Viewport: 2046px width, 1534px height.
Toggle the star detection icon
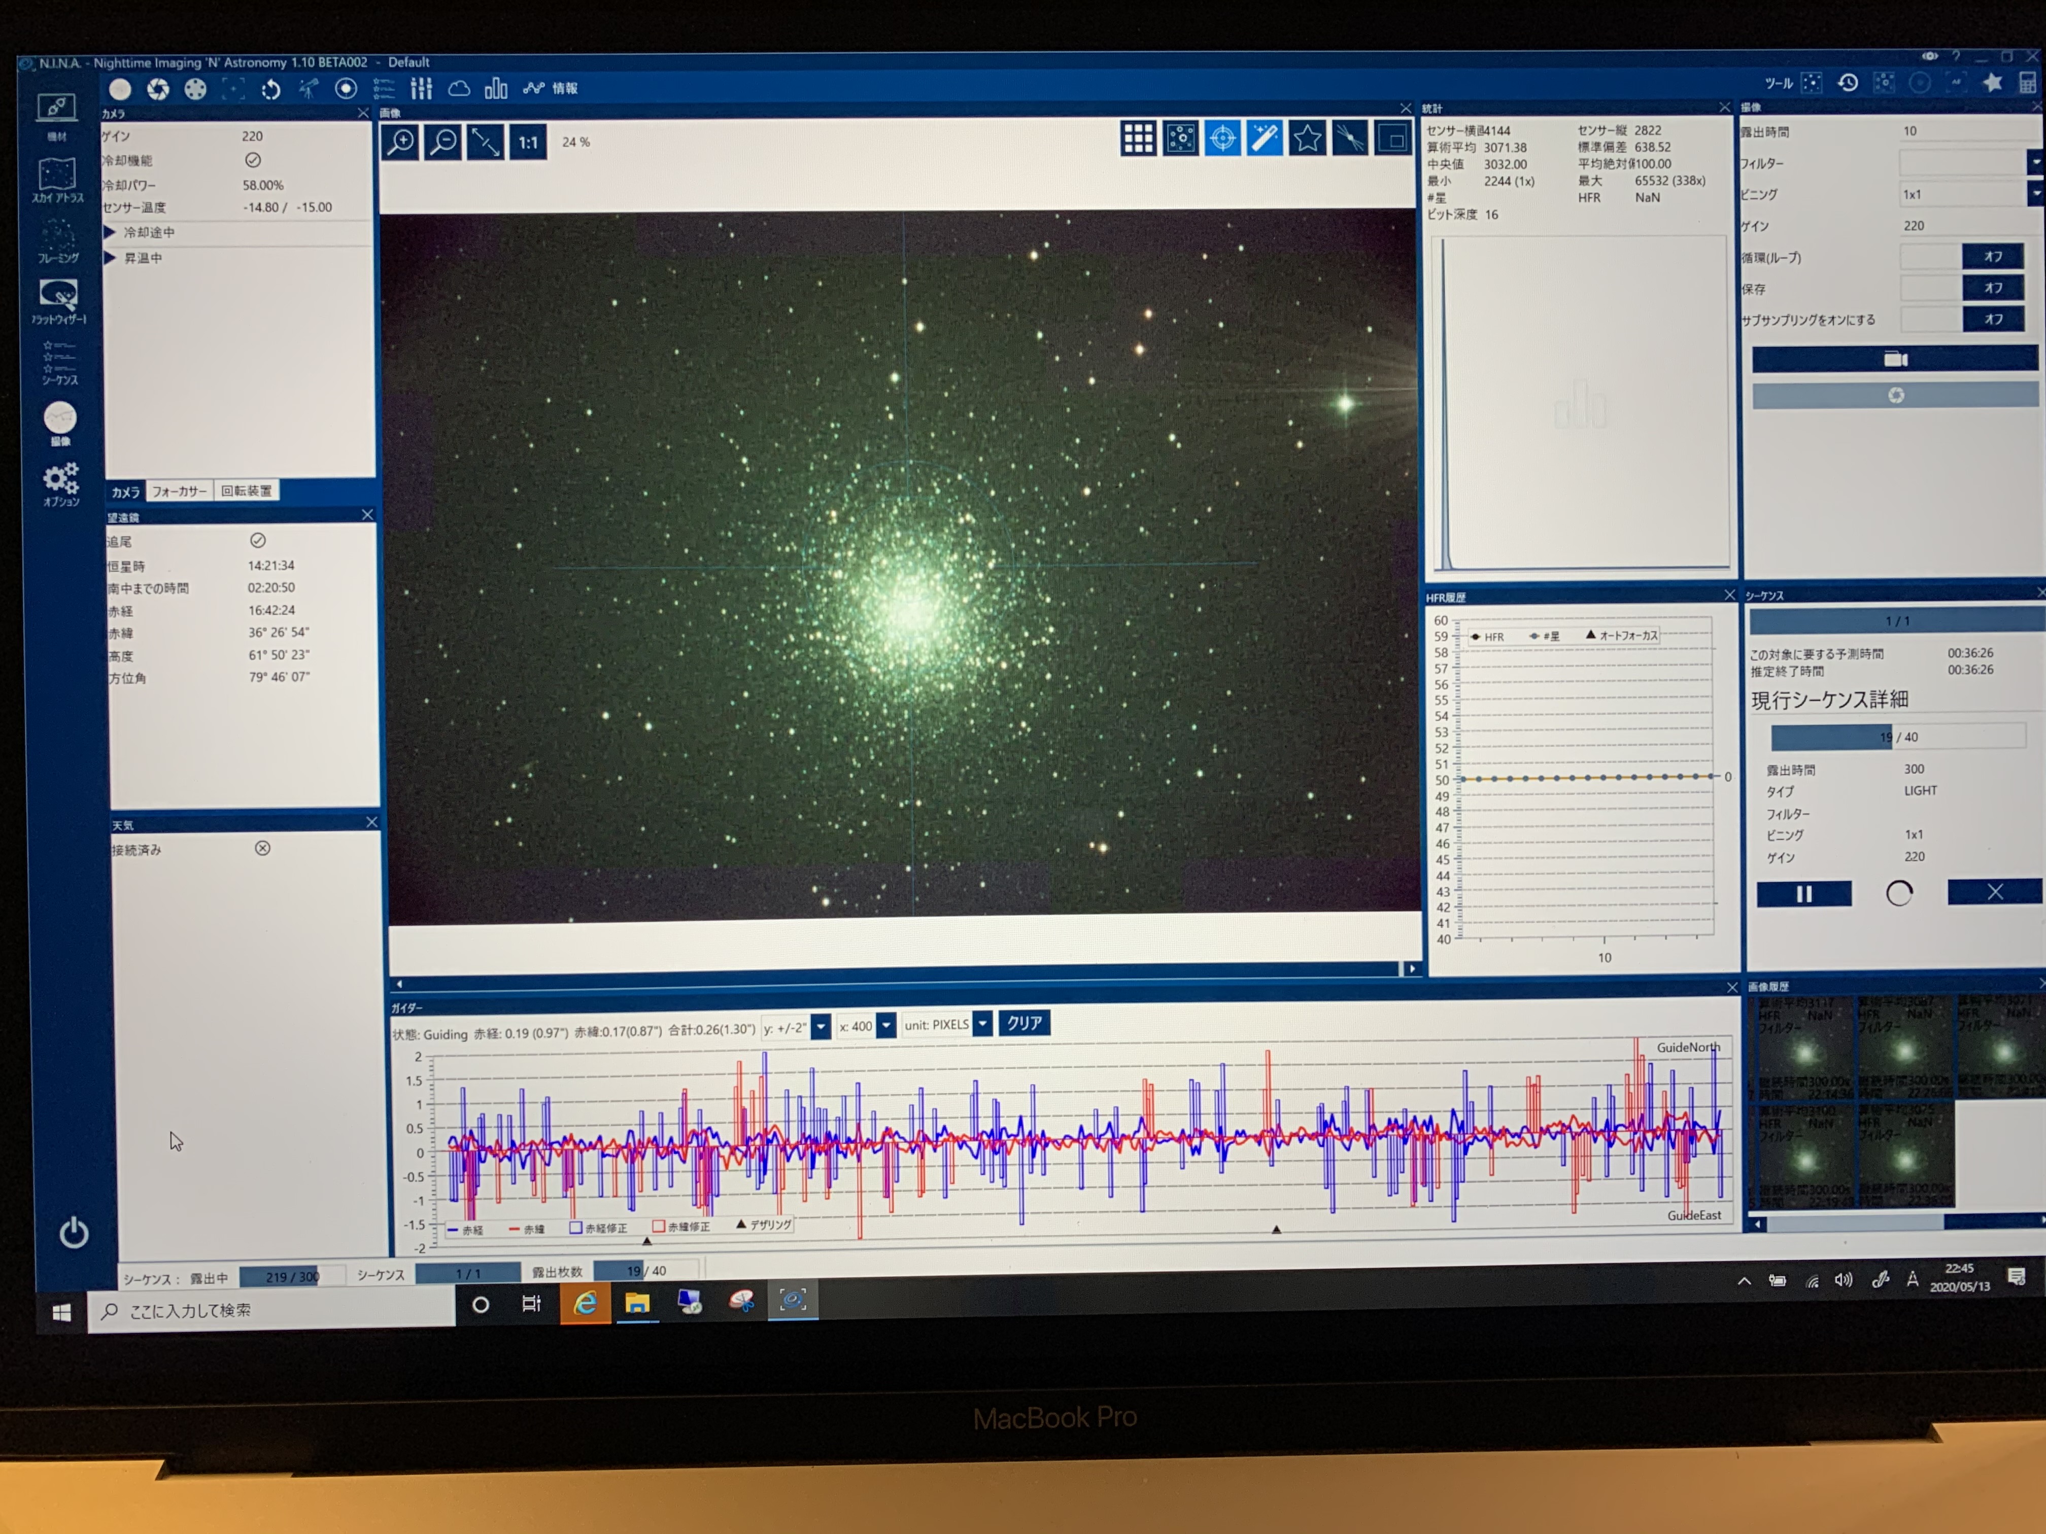point(1307,138)
